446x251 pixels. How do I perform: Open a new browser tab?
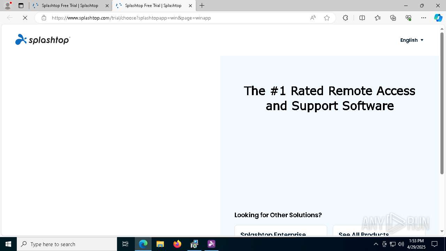coord(202,6)
